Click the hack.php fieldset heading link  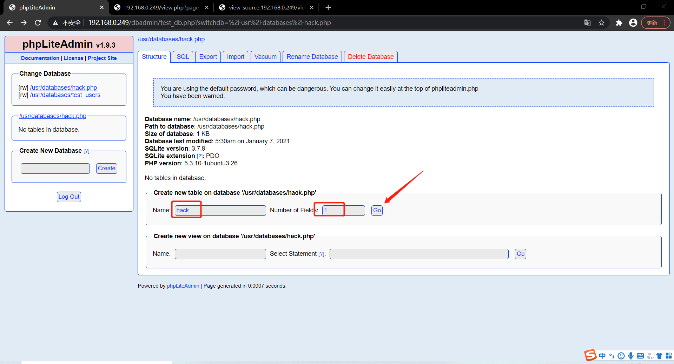pos(53,116)
